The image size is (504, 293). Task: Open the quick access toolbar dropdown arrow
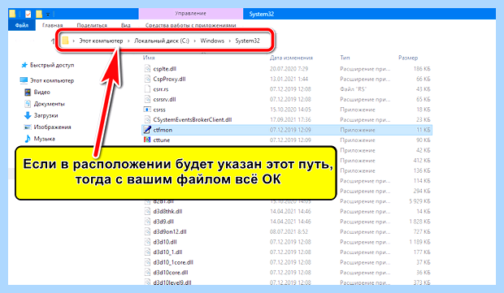(x=48, y=14)
